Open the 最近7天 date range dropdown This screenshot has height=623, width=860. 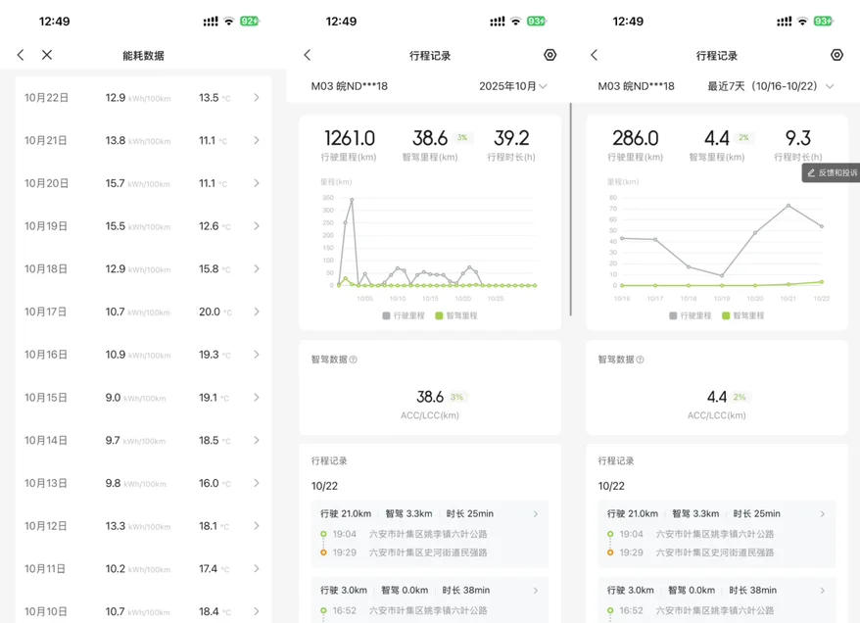click(770, 86)
